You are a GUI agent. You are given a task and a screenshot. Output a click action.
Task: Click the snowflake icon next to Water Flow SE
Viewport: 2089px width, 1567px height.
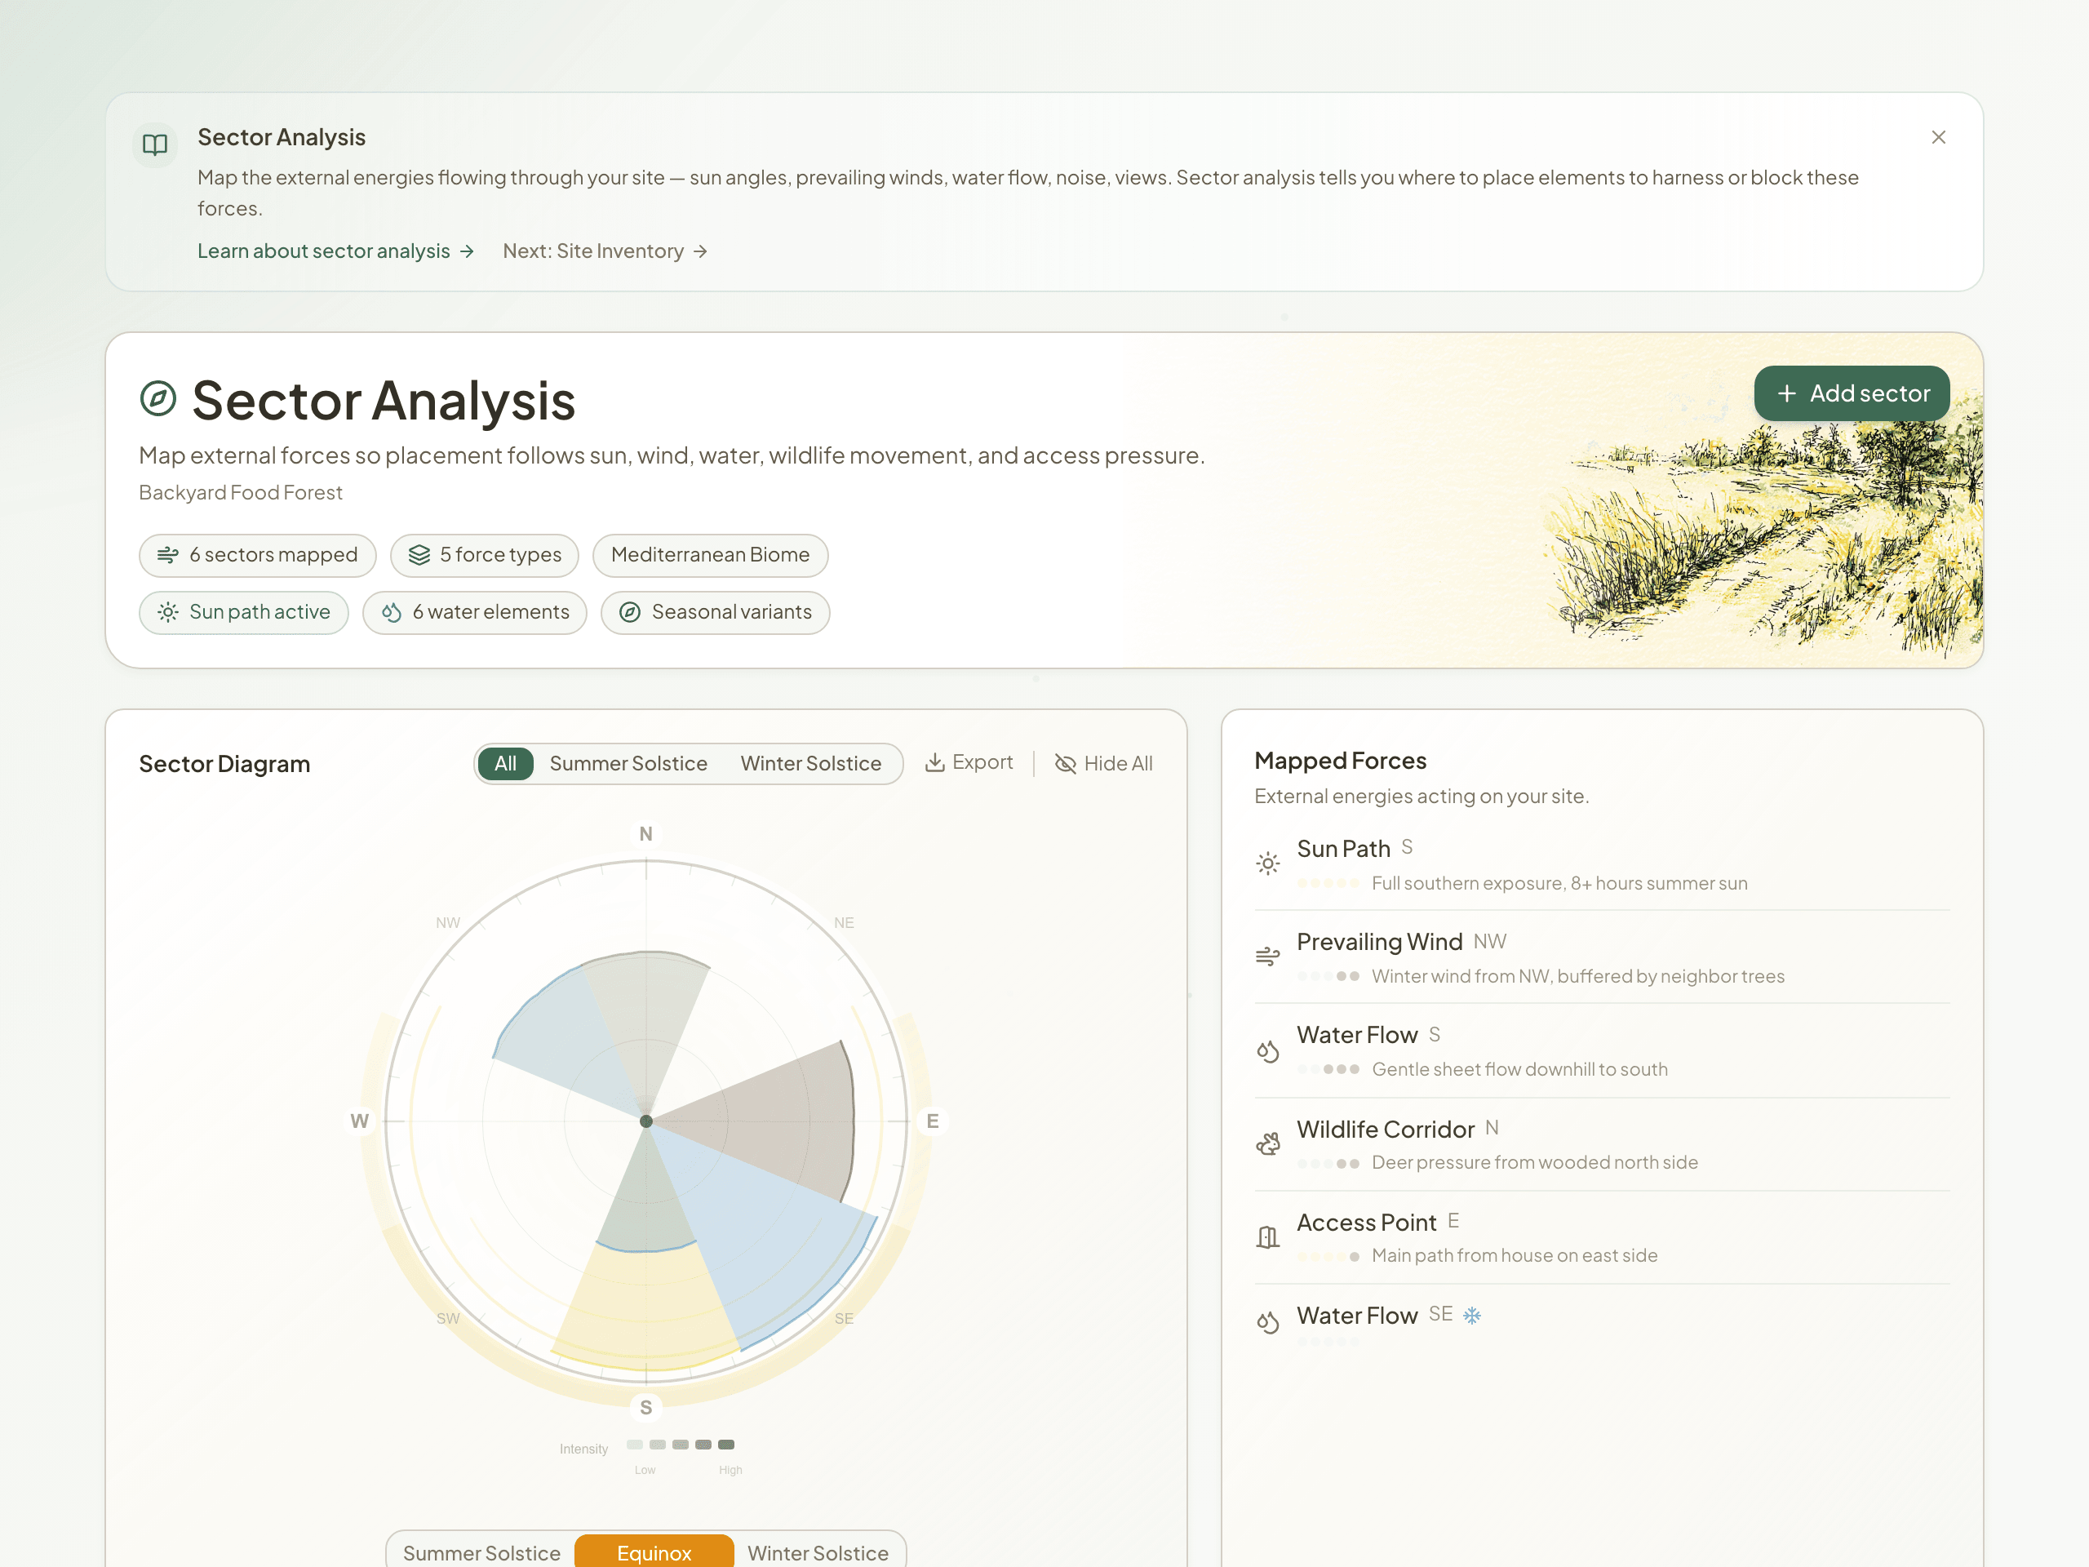tap(1472, 1314)
